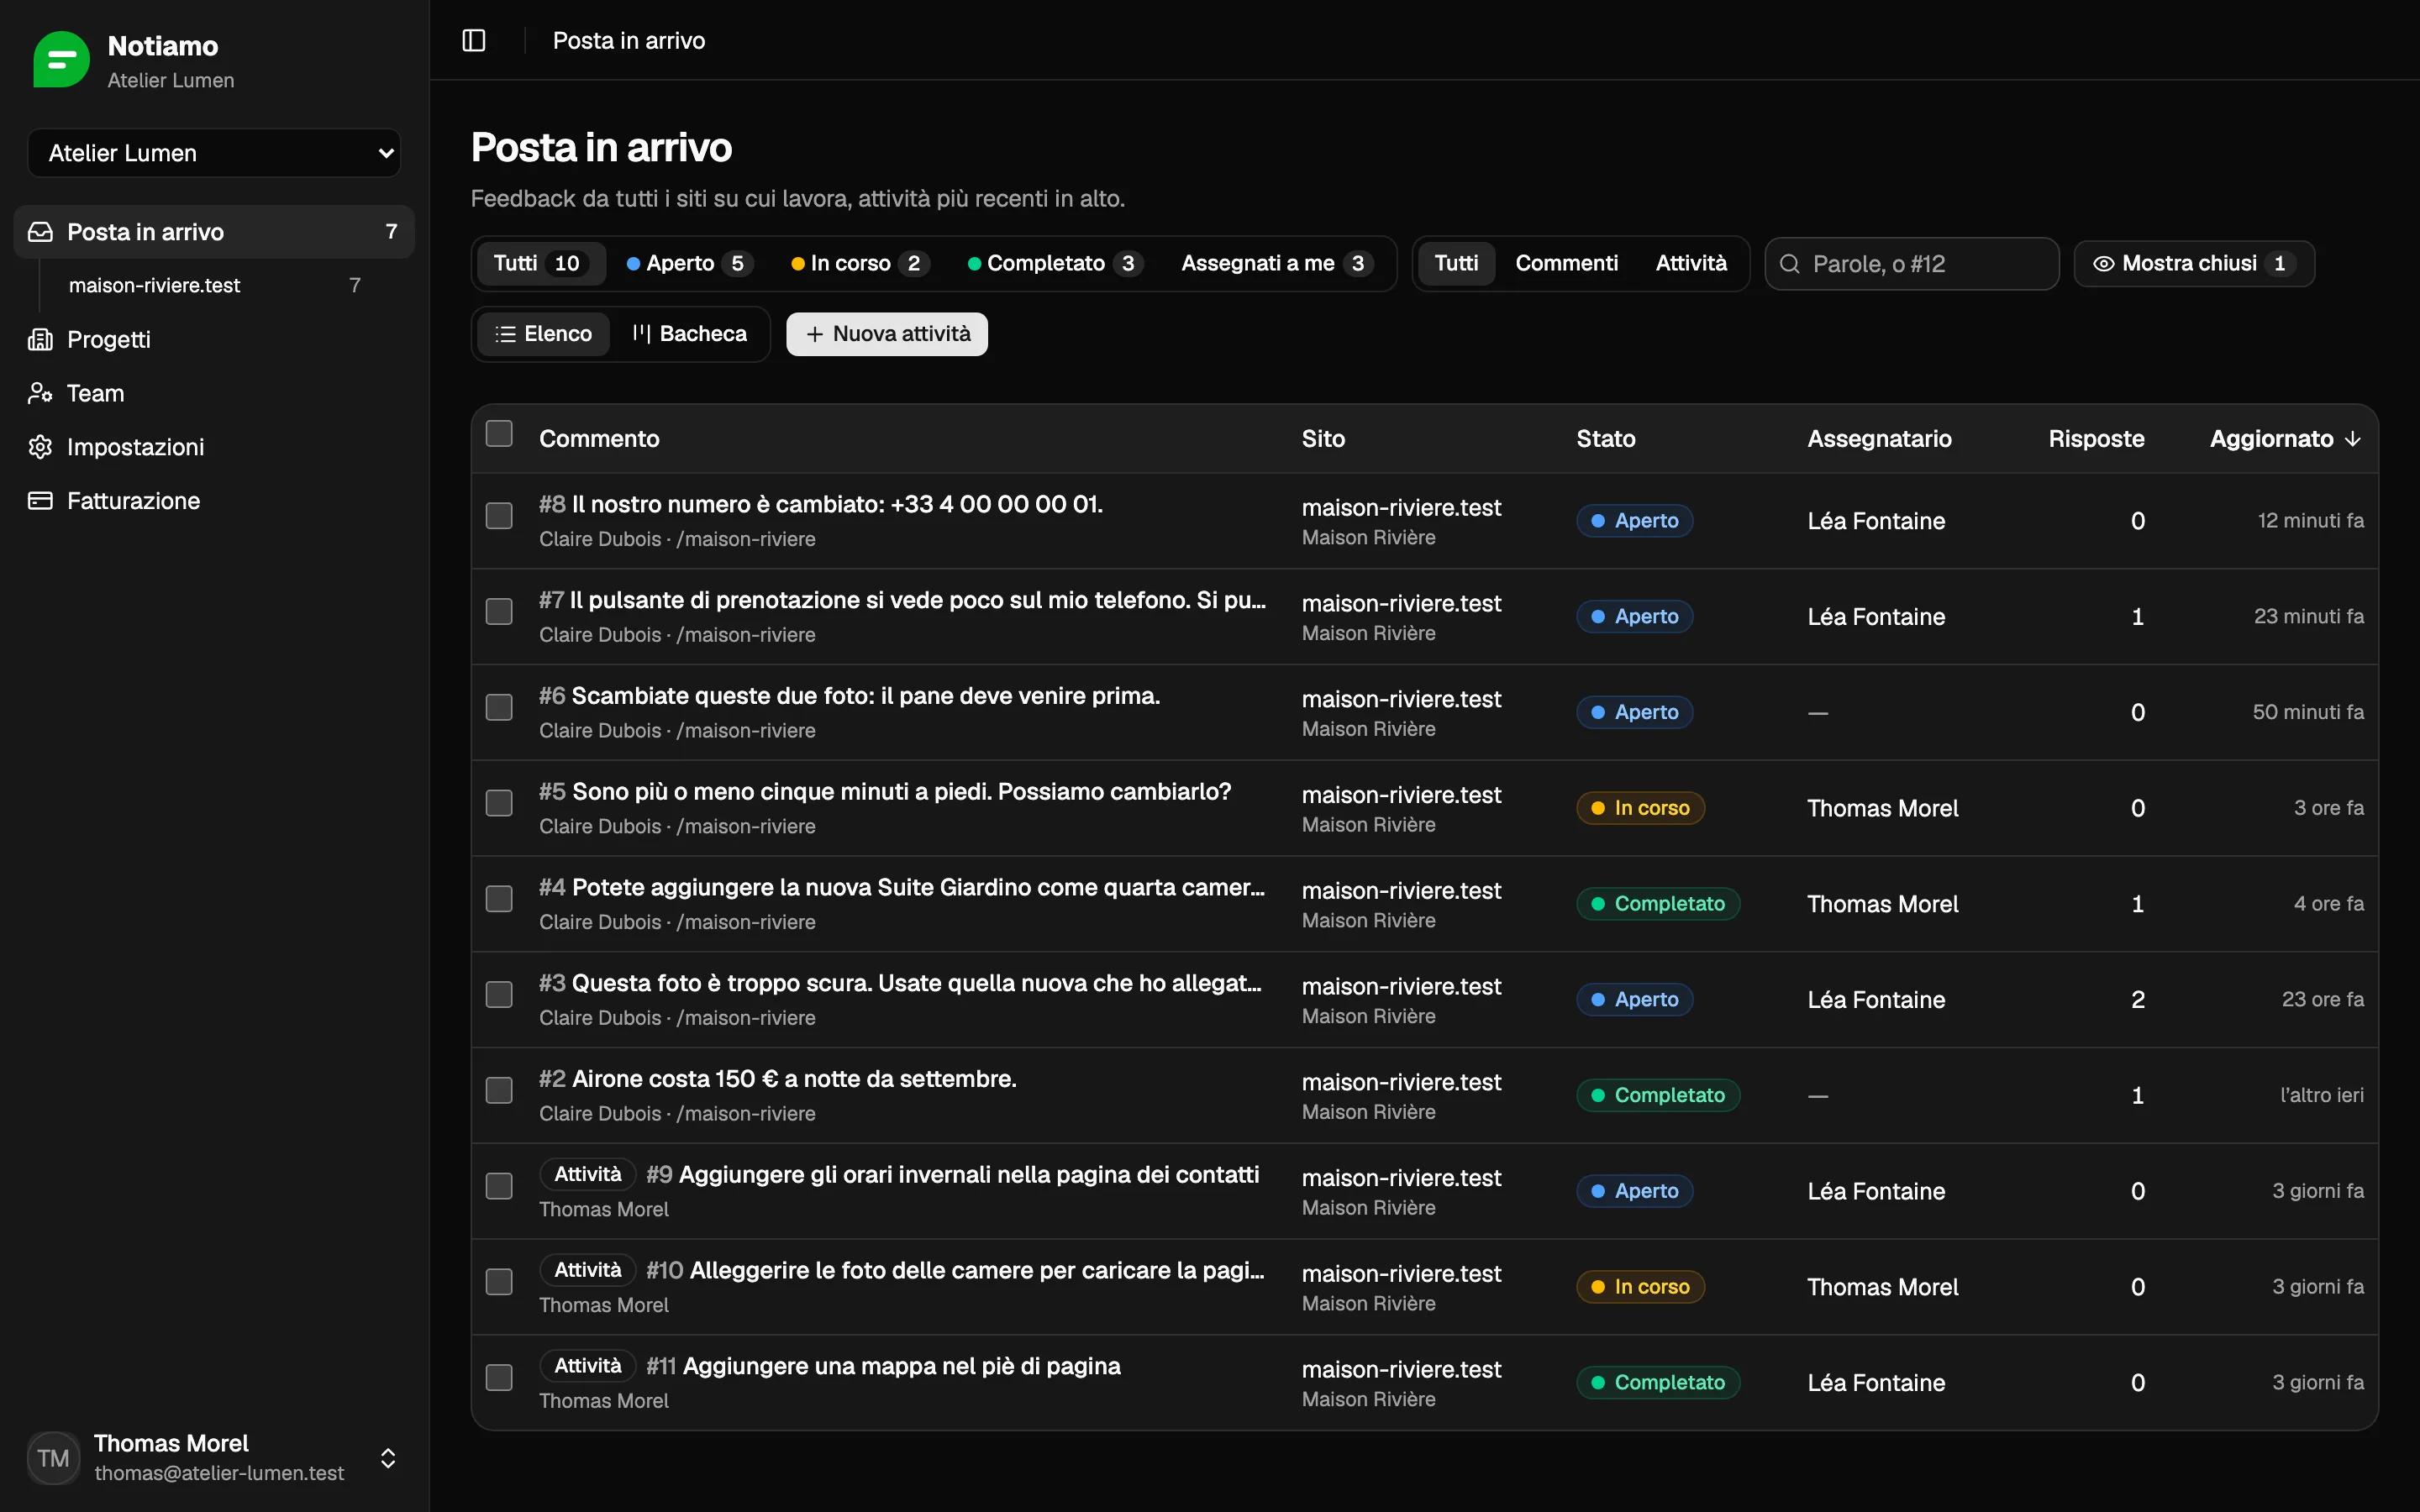
Task: Open the In corso status badge for comment #5
Action: coord(1640,808)
